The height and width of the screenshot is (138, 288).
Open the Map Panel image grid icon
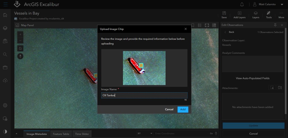(214, 25)
